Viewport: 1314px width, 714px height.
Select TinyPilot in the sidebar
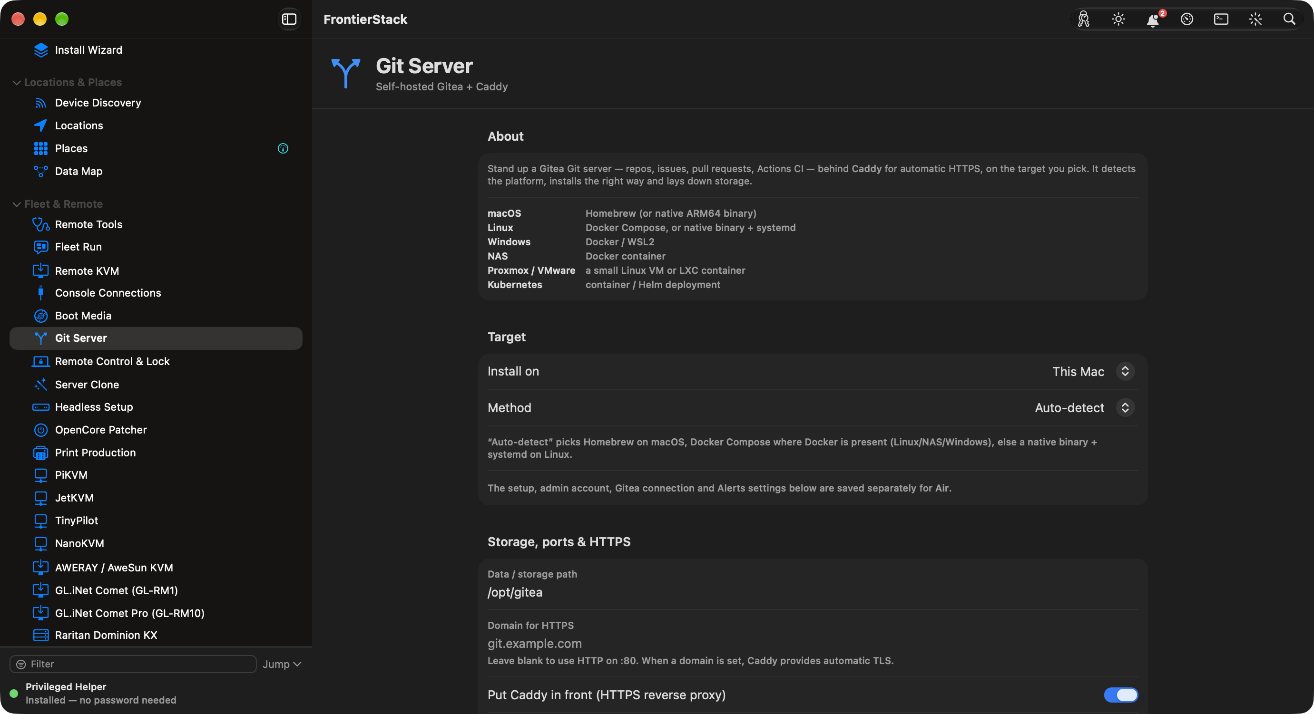click(x=156, y=521)
